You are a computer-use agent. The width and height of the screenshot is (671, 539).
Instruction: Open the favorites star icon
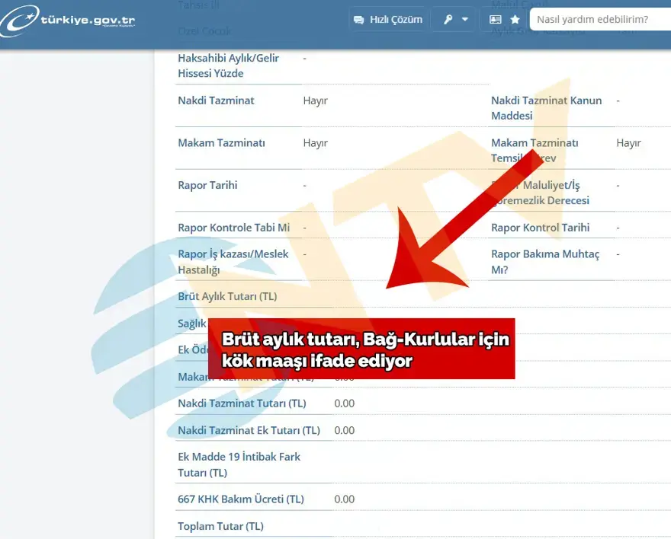pos(515,20)
